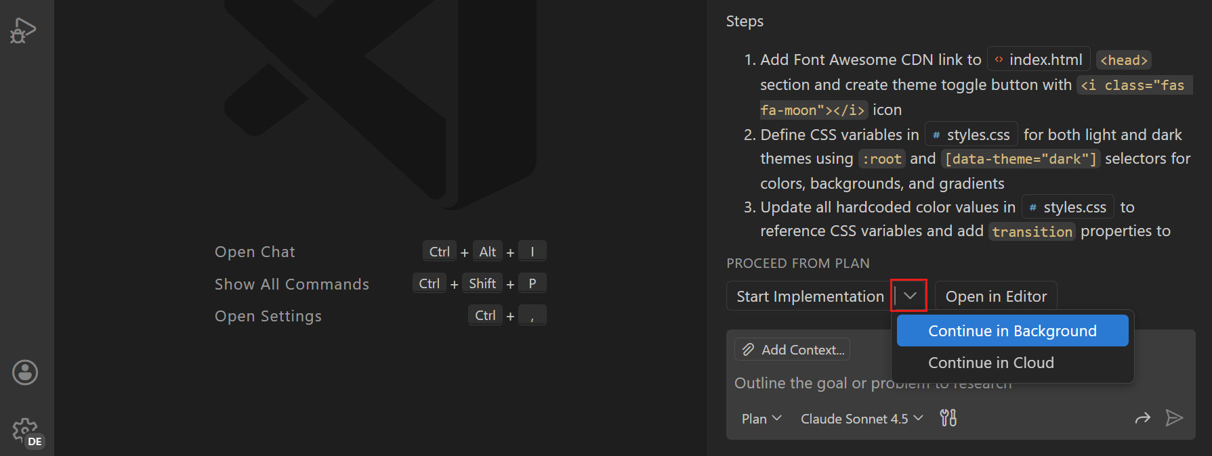Image resolution: width=1212 pixels, height=456 pixels.
Task: Open the Run and Debug view
Action: coord(22,30)
